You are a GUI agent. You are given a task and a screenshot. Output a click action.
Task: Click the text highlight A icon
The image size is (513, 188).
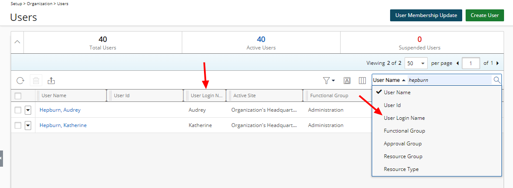point(347,80)
